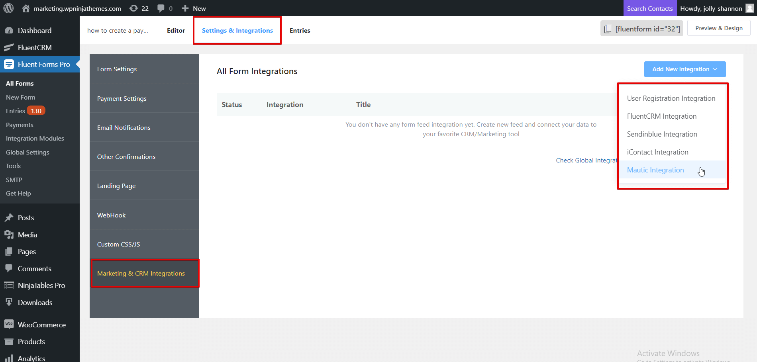757x362 pixels.
Task: Click the Preview & Design button
Action: tap(718, 28)
